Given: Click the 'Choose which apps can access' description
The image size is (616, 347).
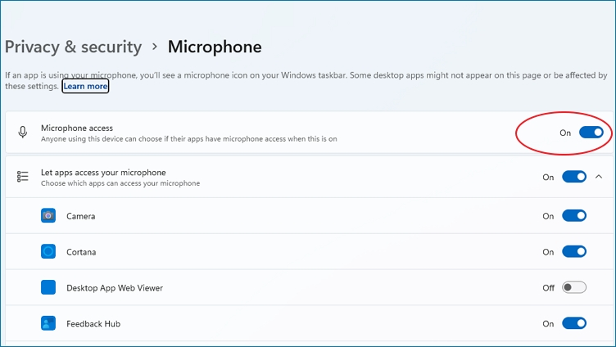Looking at the screenshot, I should point(120,183).
